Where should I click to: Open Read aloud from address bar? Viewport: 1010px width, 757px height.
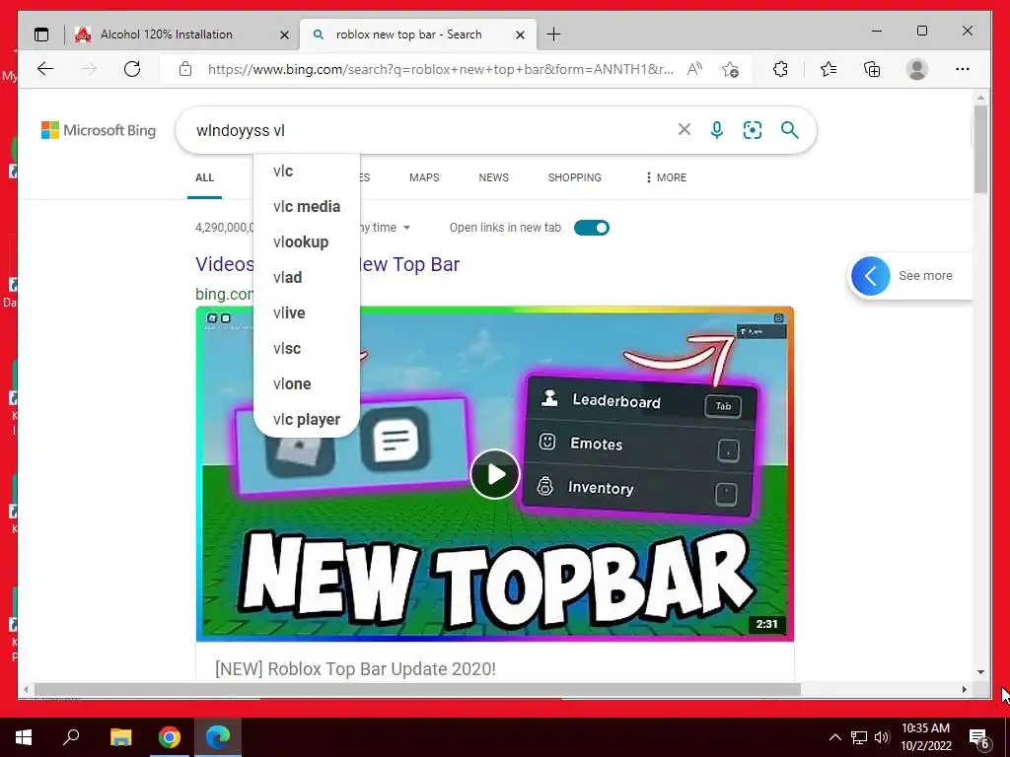click(x=694, y=69)
